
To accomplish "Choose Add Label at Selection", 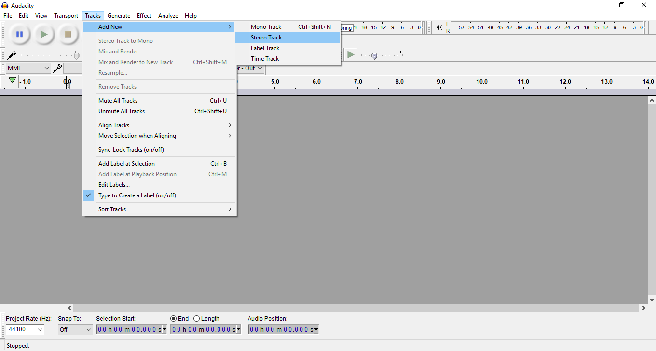I will coord(159,164).
